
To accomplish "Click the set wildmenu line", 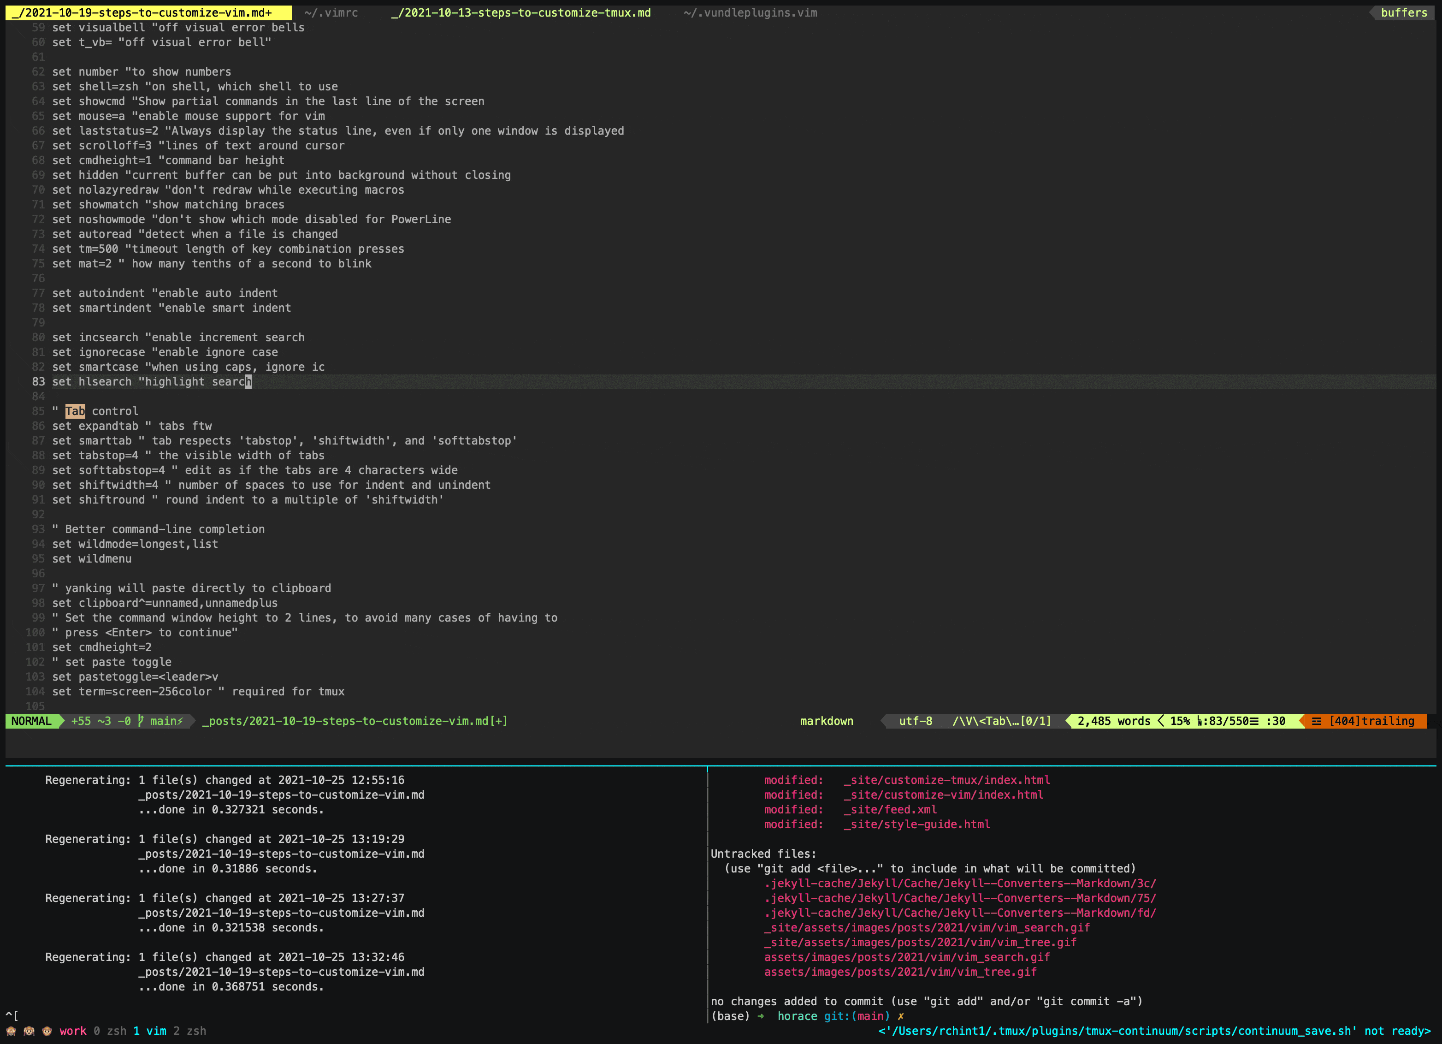I will [92, 559].
